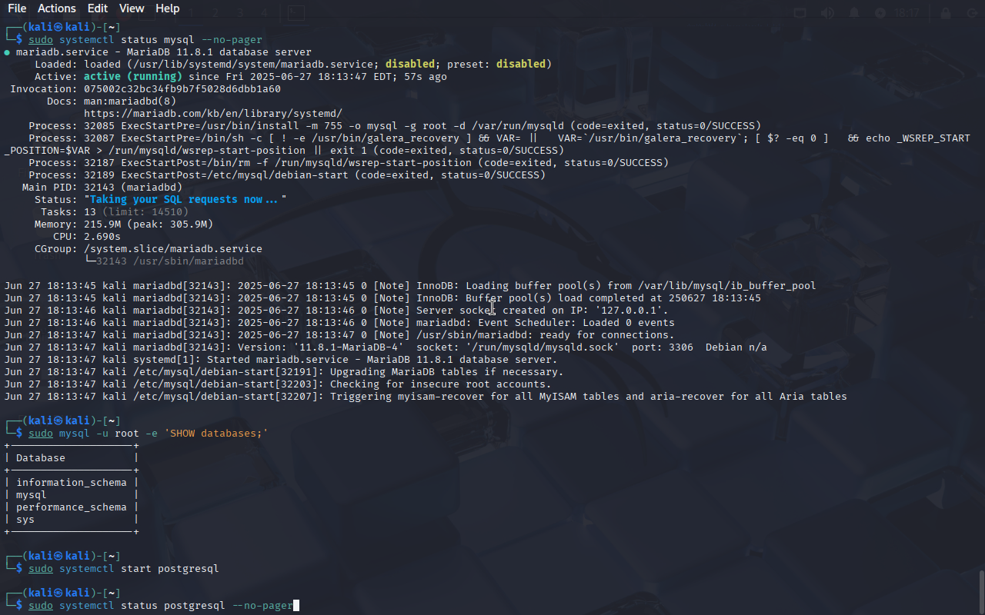Click the 'Process: 32085 ExecStartPre=/usr/bin/install' line

click(395, 126)
